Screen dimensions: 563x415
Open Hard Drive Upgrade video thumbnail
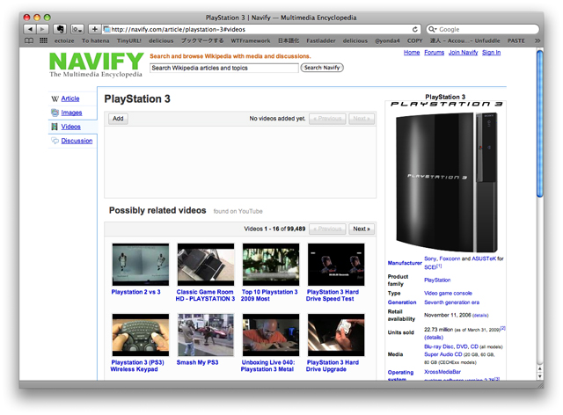[x=336, y=335]
